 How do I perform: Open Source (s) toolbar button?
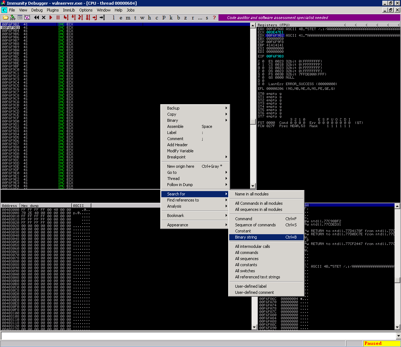(207, 18)
